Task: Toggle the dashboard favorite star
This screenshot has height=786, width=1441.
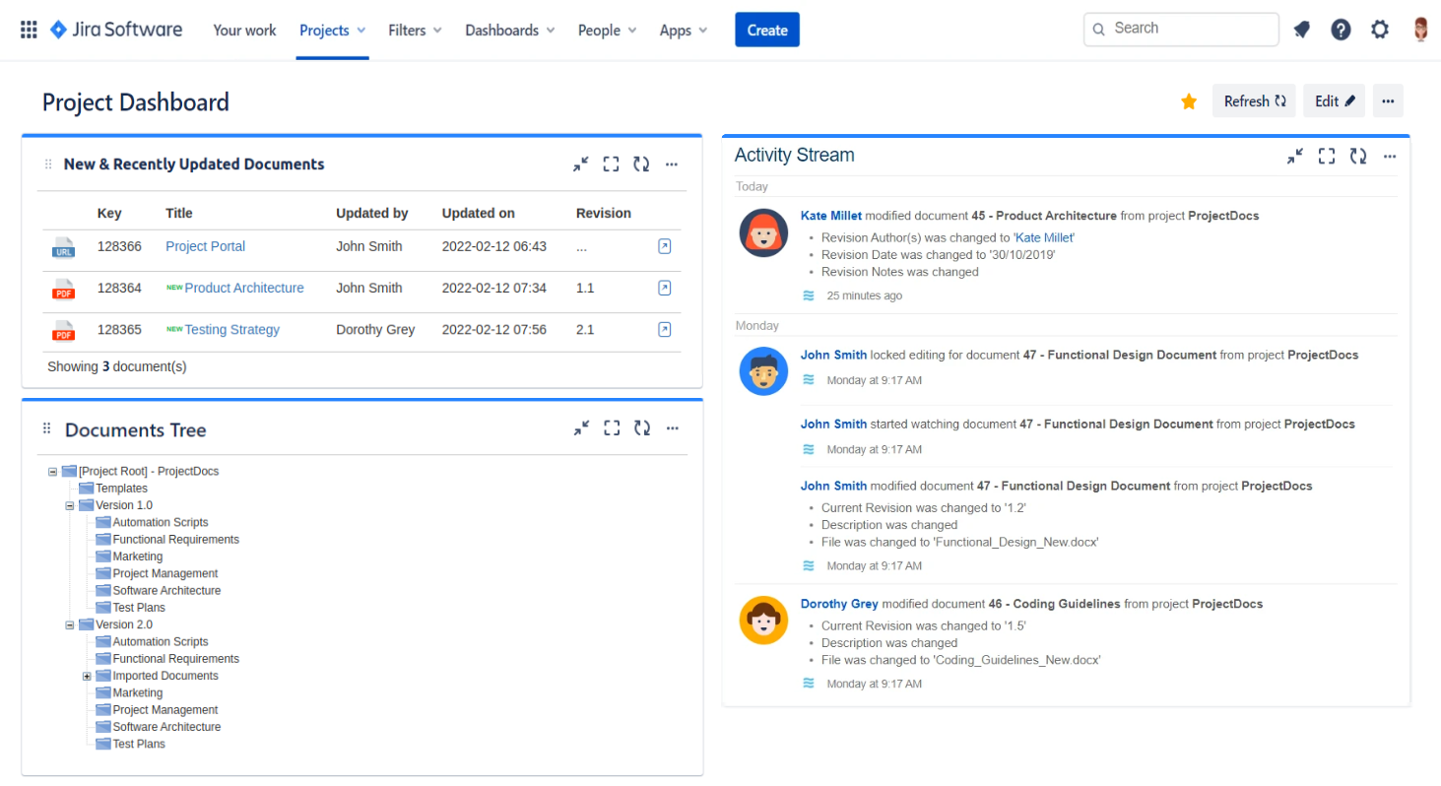Action: 1189,101
